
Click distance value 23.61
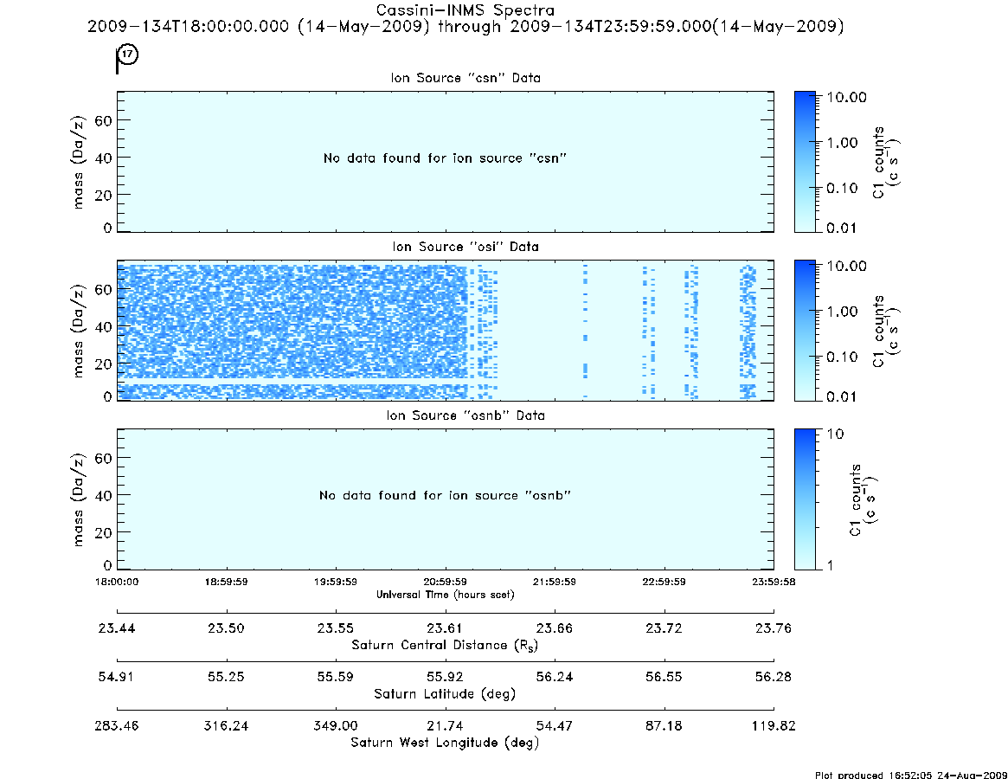(445, 628)
